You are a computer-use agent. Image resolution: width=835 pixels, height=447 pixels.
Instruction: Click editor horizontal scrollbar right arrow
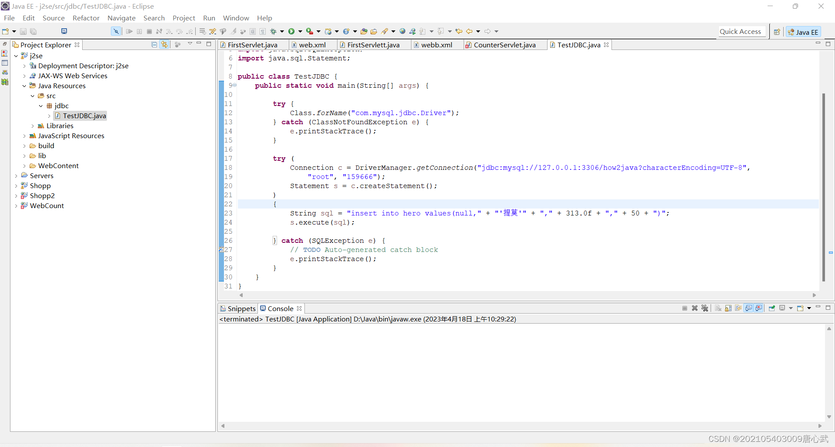coord(815,295)
